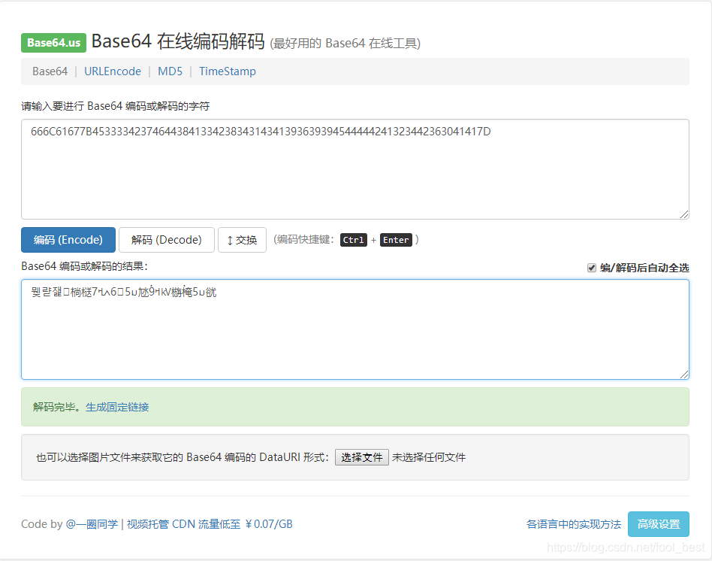This screenshot has width=712, height=561.
Task: Open the URLEncode tool link
Action: point(113,71)
